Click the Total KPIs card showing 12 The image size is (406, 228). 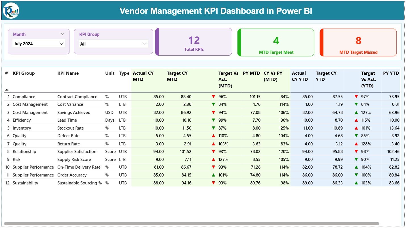(x=193, y=42)
